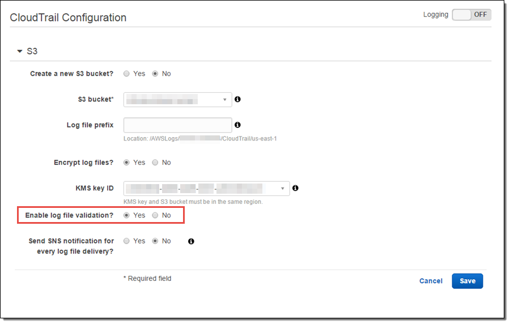510x324 pixels.
Task: Open the KMS key ID dropdown
Action: coord(206,188)
